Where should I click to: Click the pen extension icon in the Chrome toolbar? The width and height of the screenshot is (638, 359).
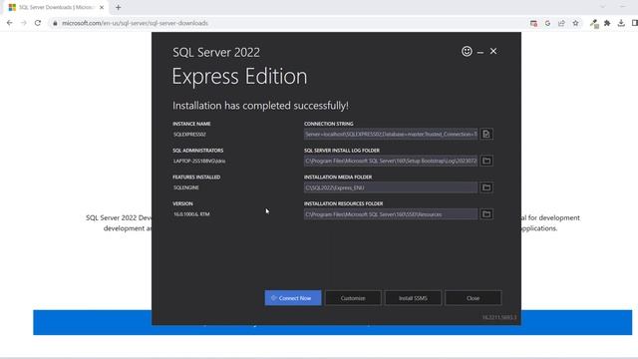(594, 24)
